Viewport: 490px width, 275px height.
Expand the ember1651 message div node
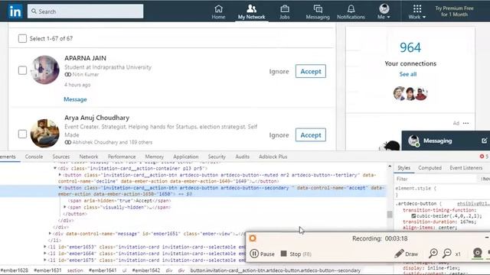tap(50, 233)
